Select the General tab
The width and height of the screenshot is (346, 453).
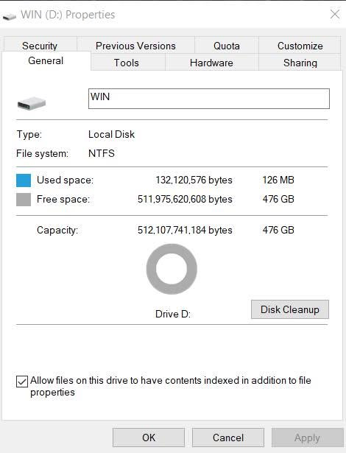click(46, 60)
